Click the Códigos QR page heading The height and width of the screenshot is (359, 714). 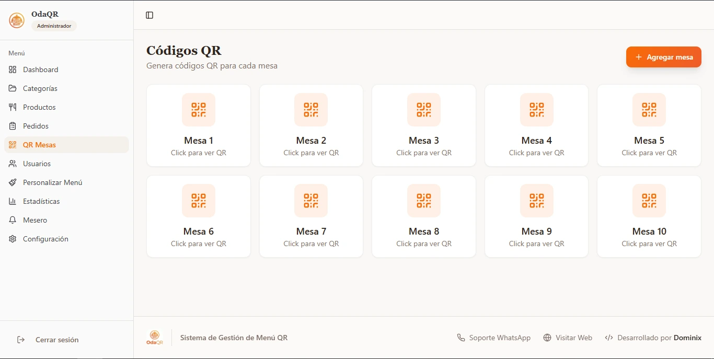[184, 51]
